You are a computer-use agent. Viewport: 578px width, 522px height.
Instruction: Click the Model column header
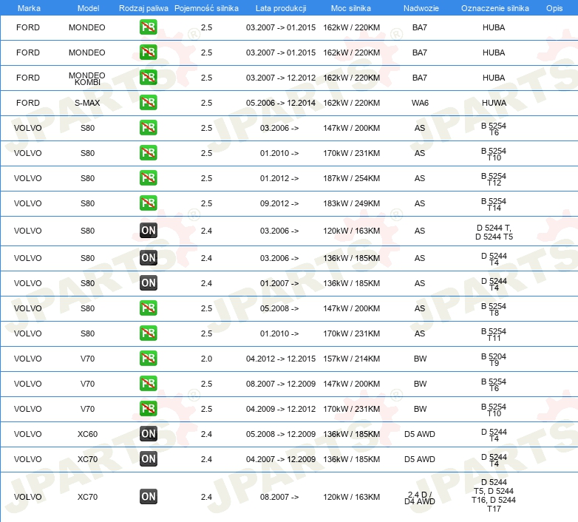88,8
